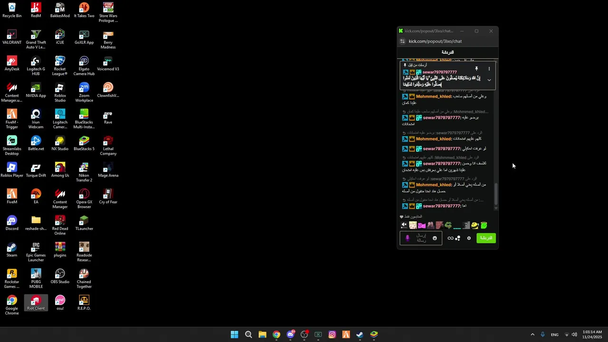The image size is (608, 342).
Task: Select the Red Dead Online shortcut
Action: (60, 226)
